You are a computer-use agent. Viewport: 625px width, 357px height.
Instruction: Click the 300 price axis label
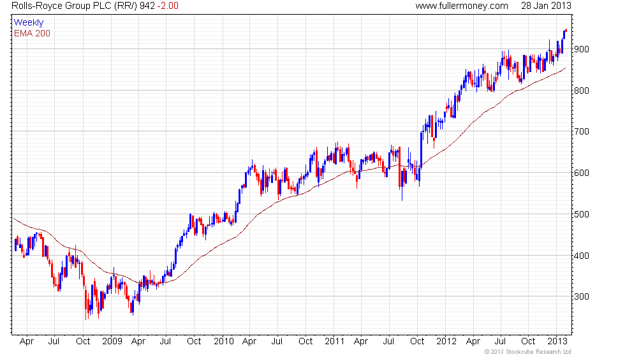click(582, 297)
